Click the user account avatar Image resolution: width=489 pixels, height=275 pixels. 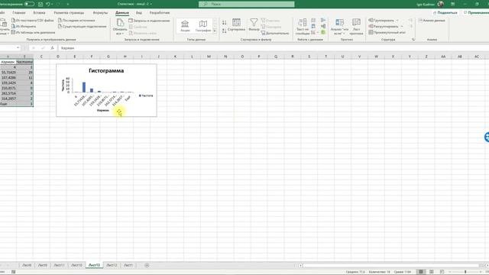(x=441, y=4)
